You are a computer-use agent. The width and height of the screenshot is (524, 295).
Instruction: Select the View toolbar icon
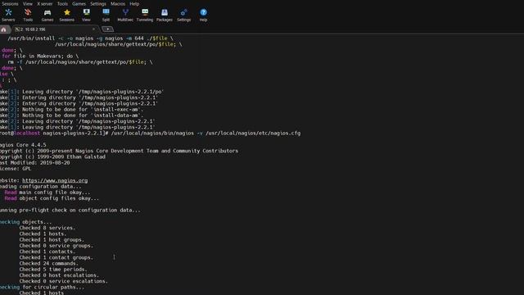click(86, 15)
